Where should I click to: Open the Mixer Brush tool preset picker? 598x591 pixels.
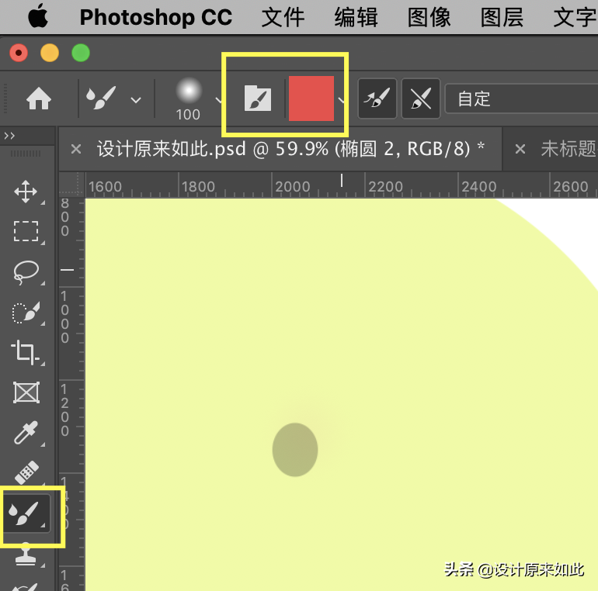pos(112,98)
